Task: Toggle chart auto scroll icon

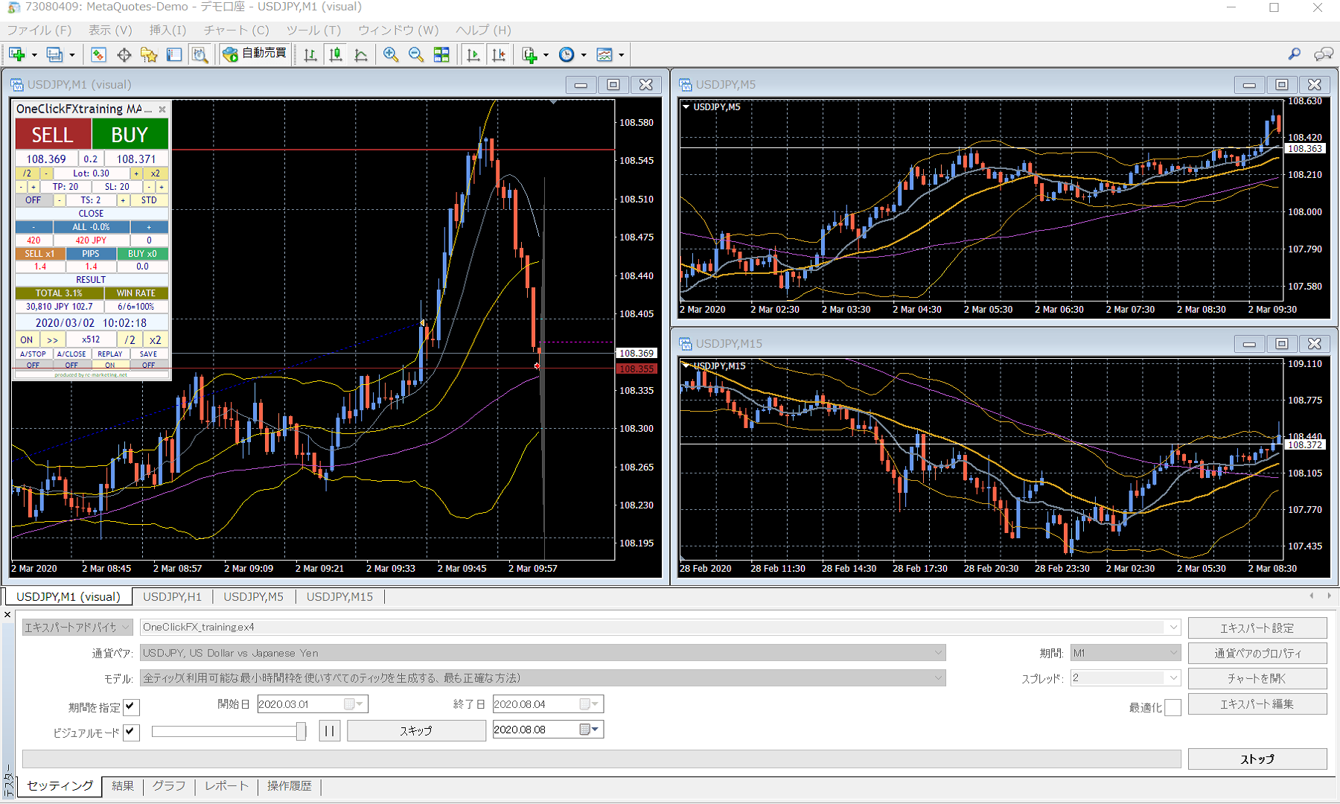Action: pos(473,54)
